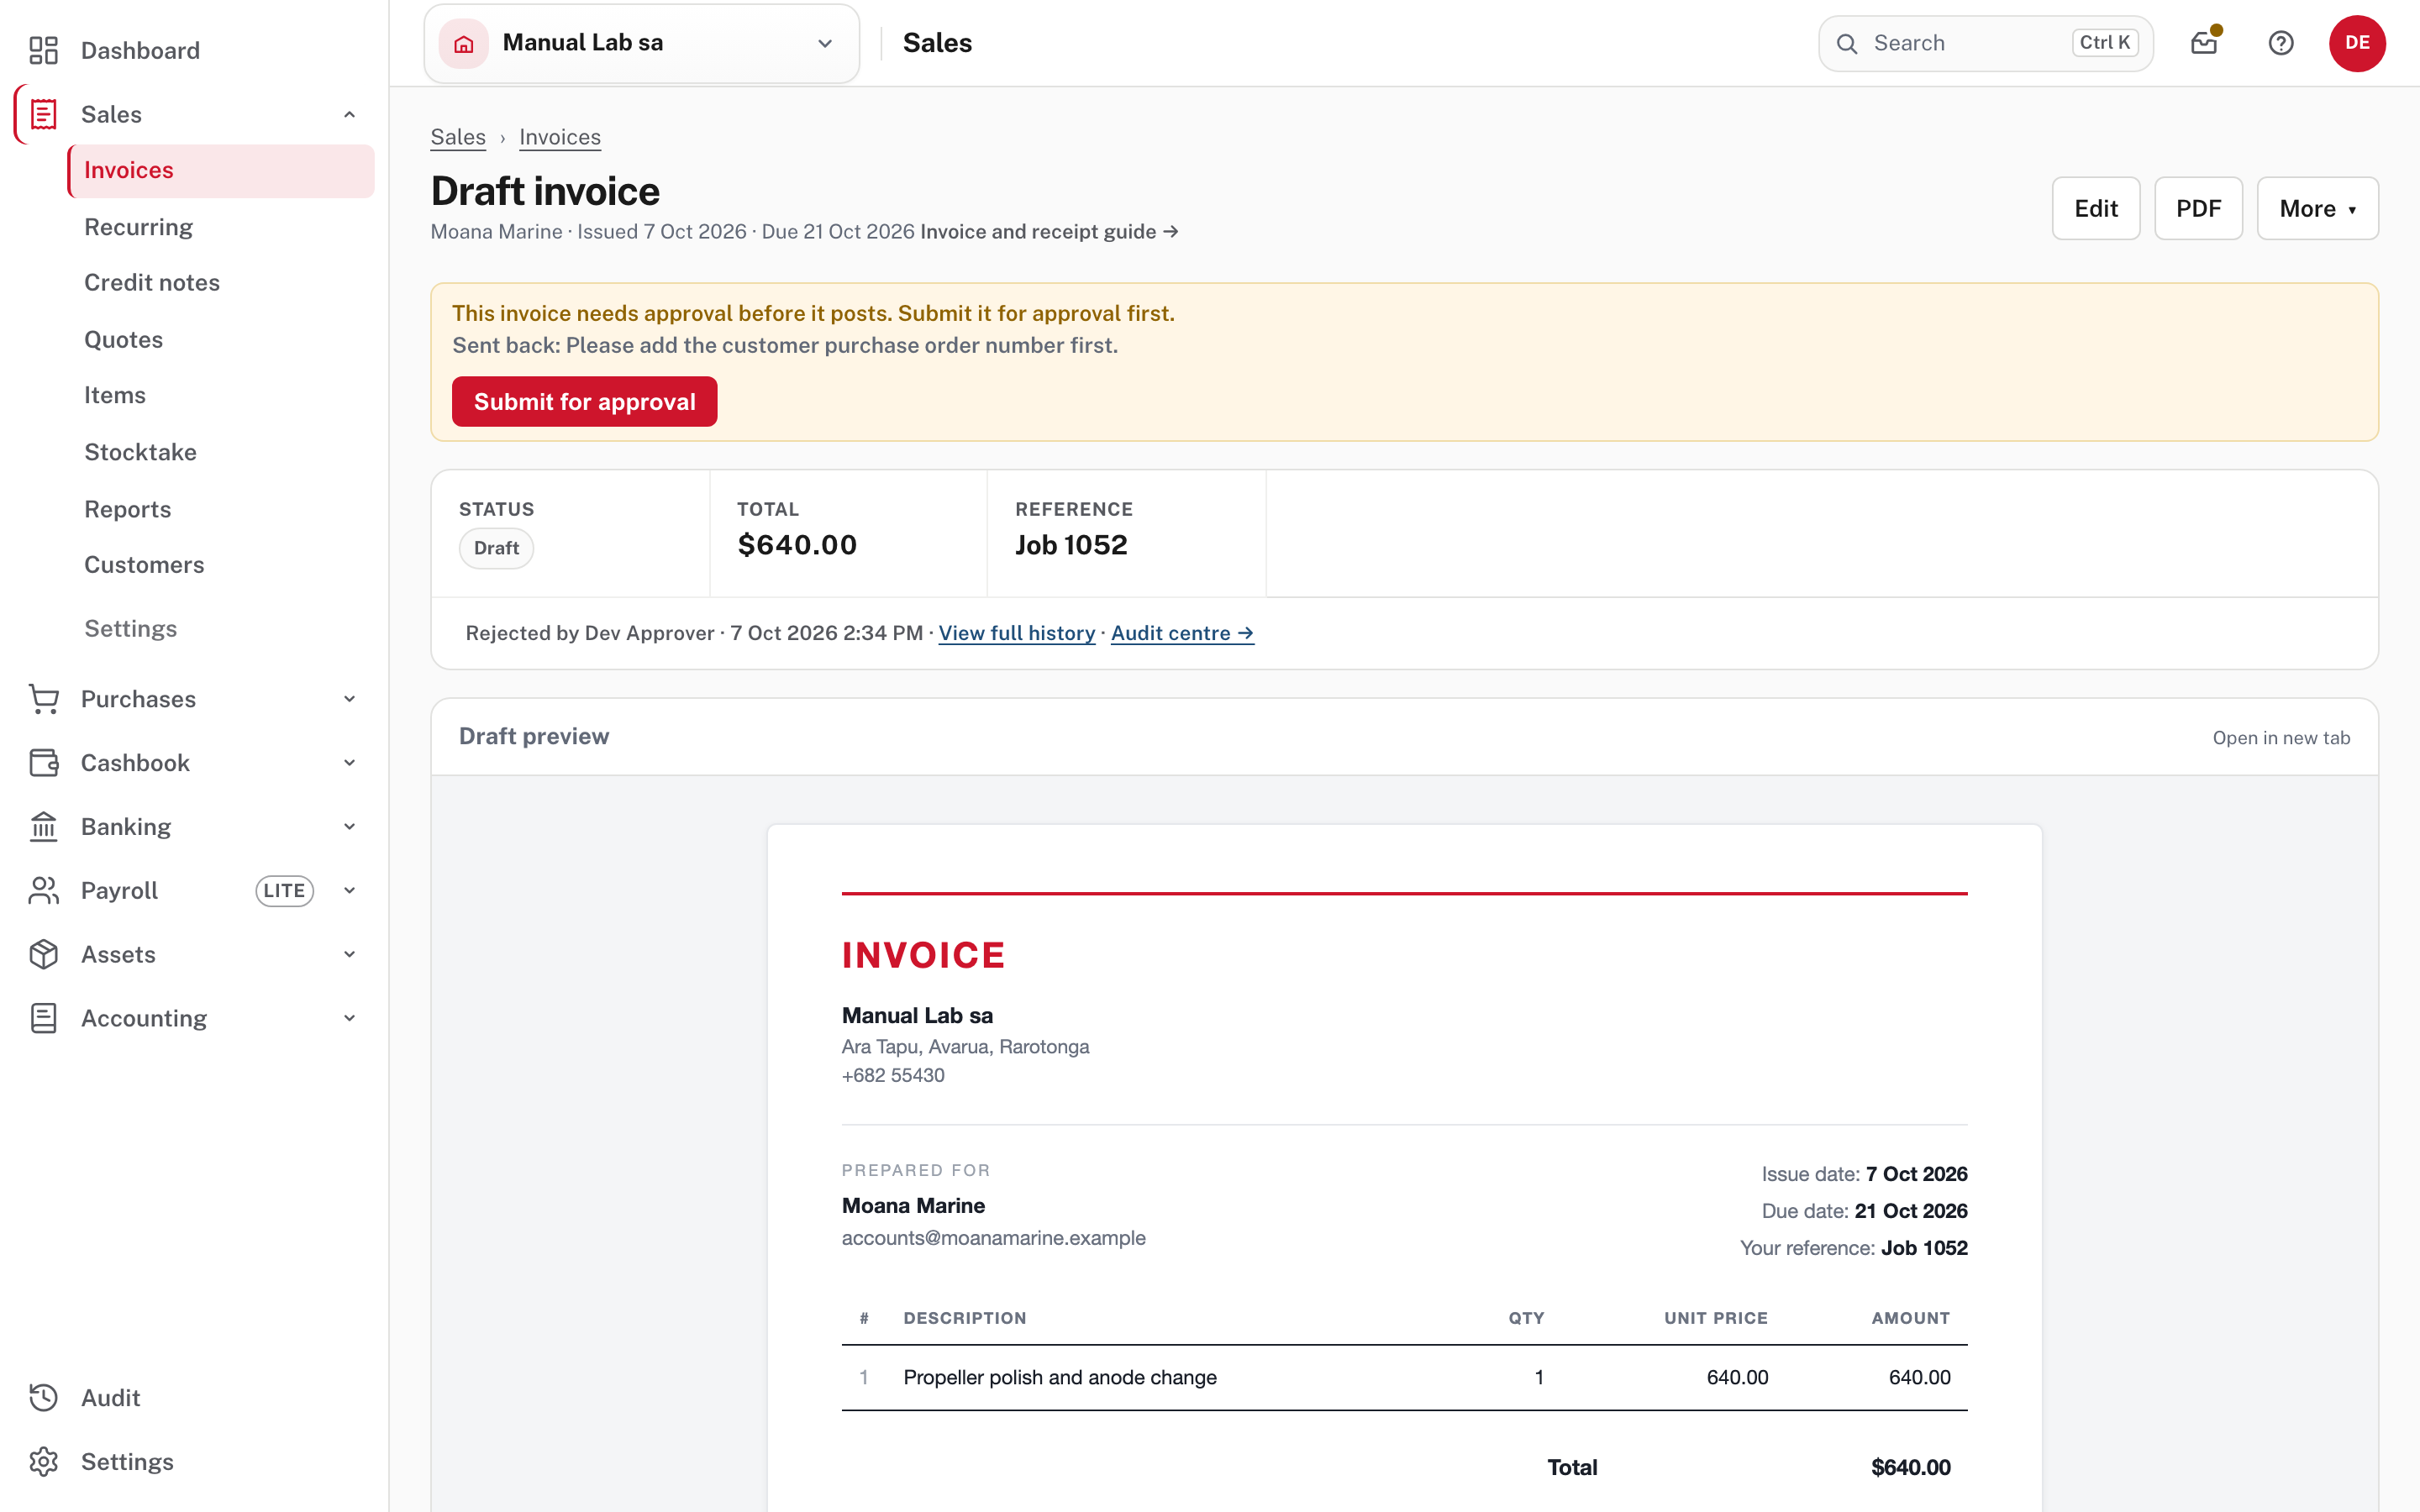This screenshot has width=2420, height=1512.
Task: Open the help question mark icon
Action: [x=2281, y=43]
